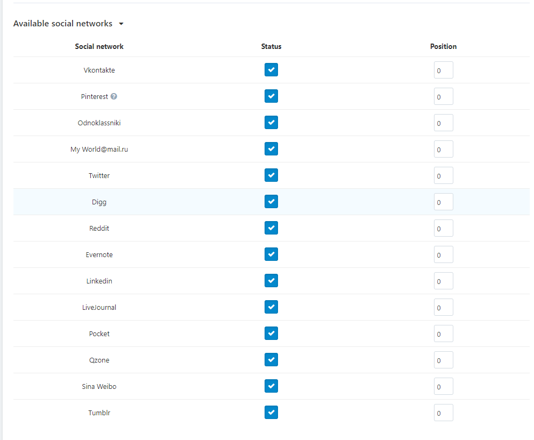This screenshot has width=534, height=440.
Task: Focus the Twitter position input
Action: tap(444, 175)
